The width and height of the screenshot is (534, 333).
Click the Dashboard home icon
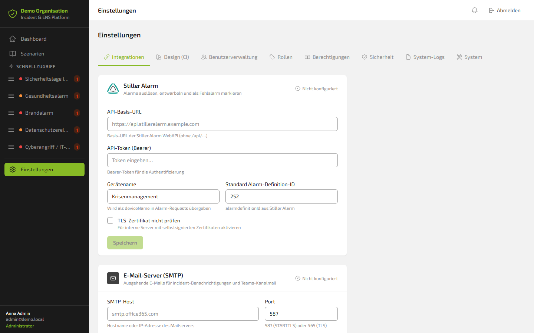click(x=13, y=39)
